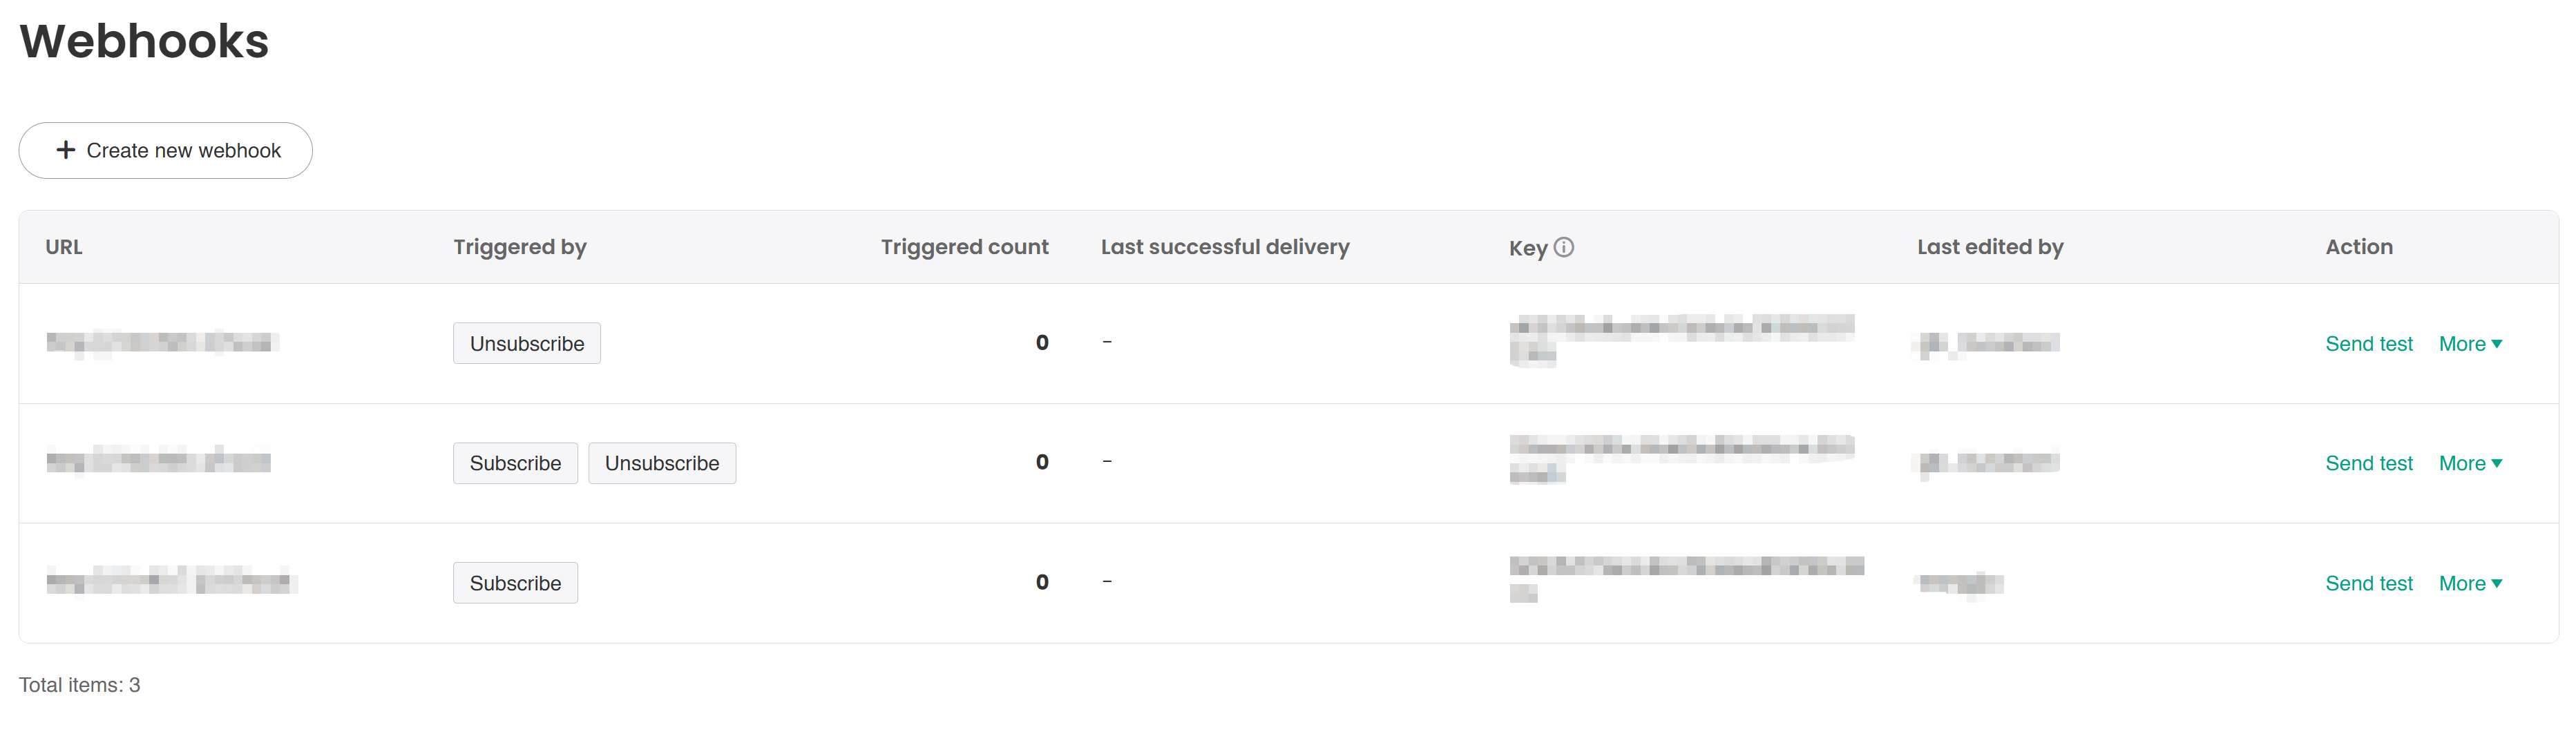Image resolution: width=2576 pixels, height=745 pixels.
Task: Select the URL of the first webhook row
Action: [x=160, y=342]
